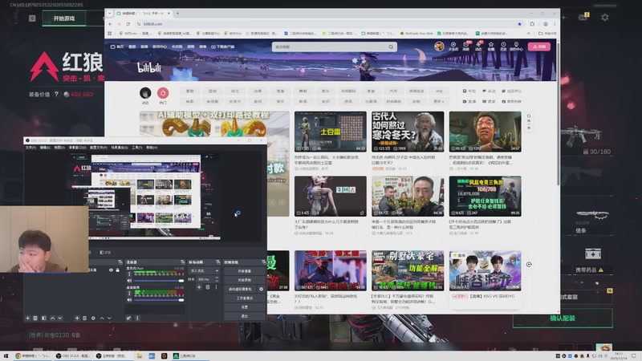The height and width of the screenshot is (361, 642).
Task: Remove transition with trash icon
Action: coord(208,287)
